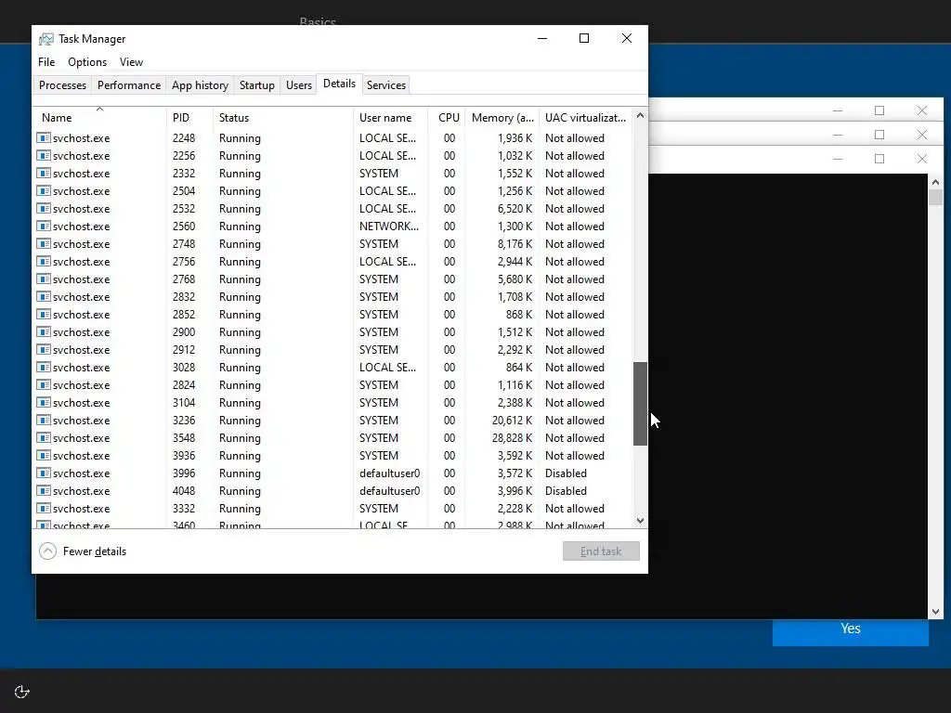951x713 pixels.
Task: Click the Task Manager title bar icon
Action: point(46,39)
